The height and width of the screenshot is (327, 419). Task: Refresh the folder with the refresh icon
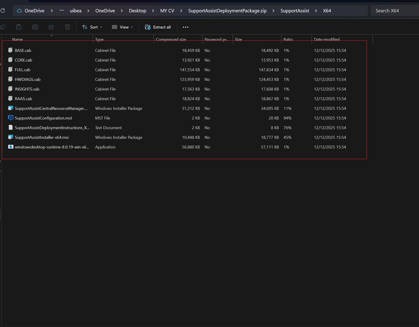point(4,10)
